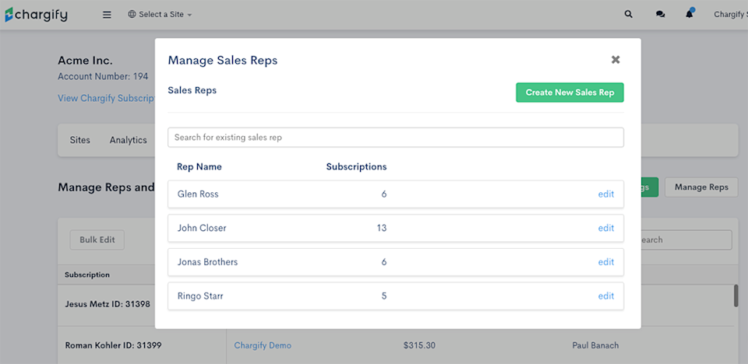This screenshot has height=364, width=748.
Task: Edit the Jonas Brothers sales rep
Action: pos(605,262)
